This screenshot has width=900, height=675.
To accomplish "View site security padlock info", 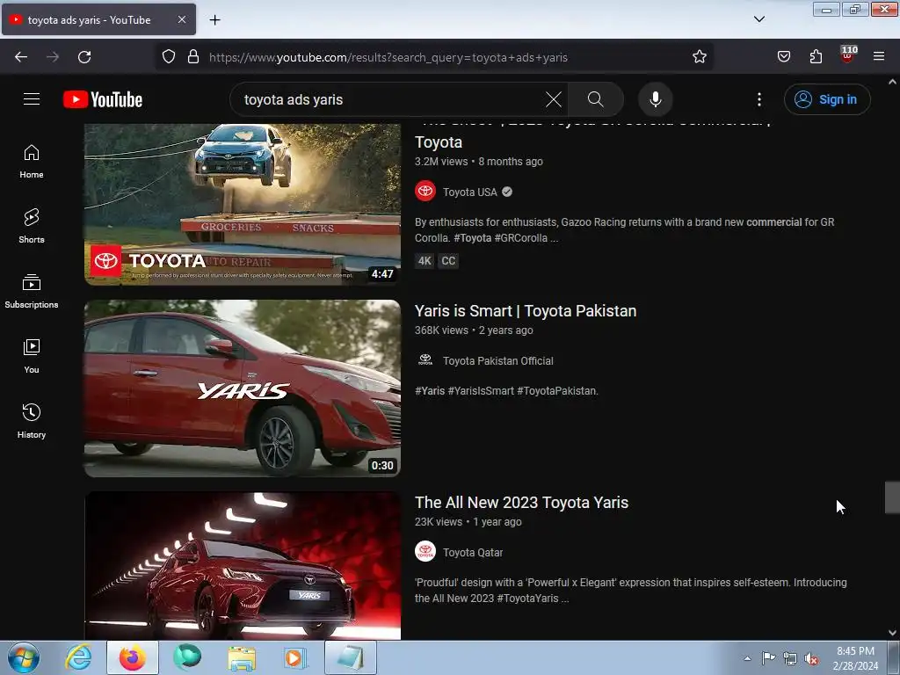I will (193, 57).
